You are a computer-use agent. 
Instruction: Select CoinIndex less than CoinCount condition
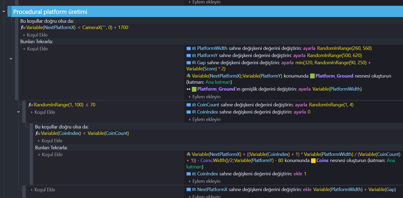[x=82, y=133]
